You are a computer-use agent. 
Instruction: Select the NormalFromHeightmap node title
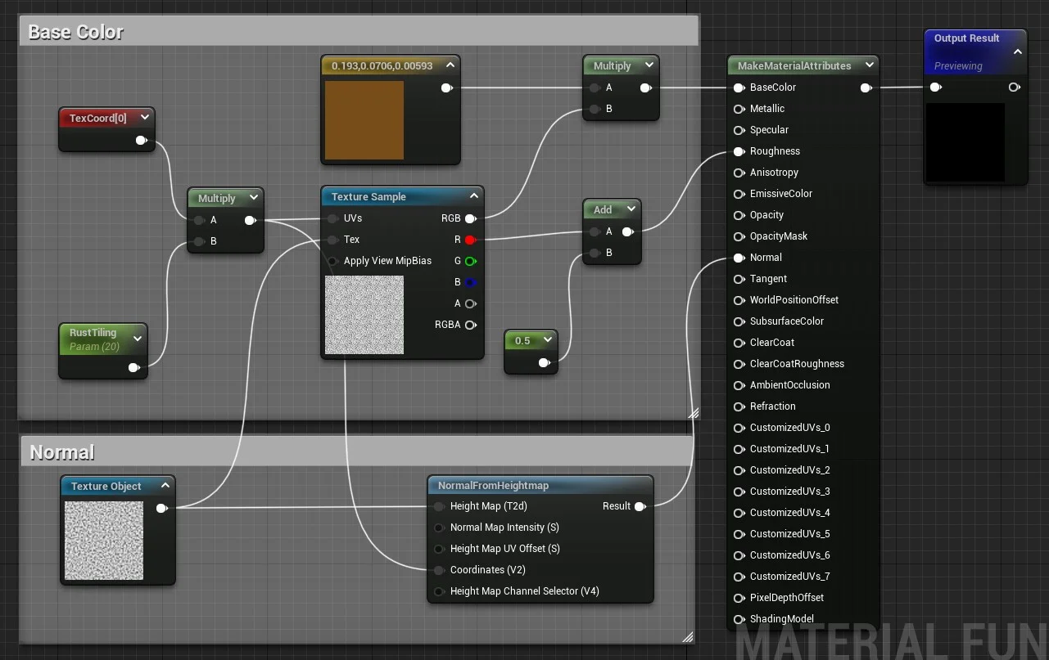pos(493,485)
